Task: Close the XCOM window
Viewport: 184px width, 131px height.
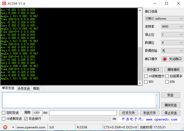Action: click(179, 3)
